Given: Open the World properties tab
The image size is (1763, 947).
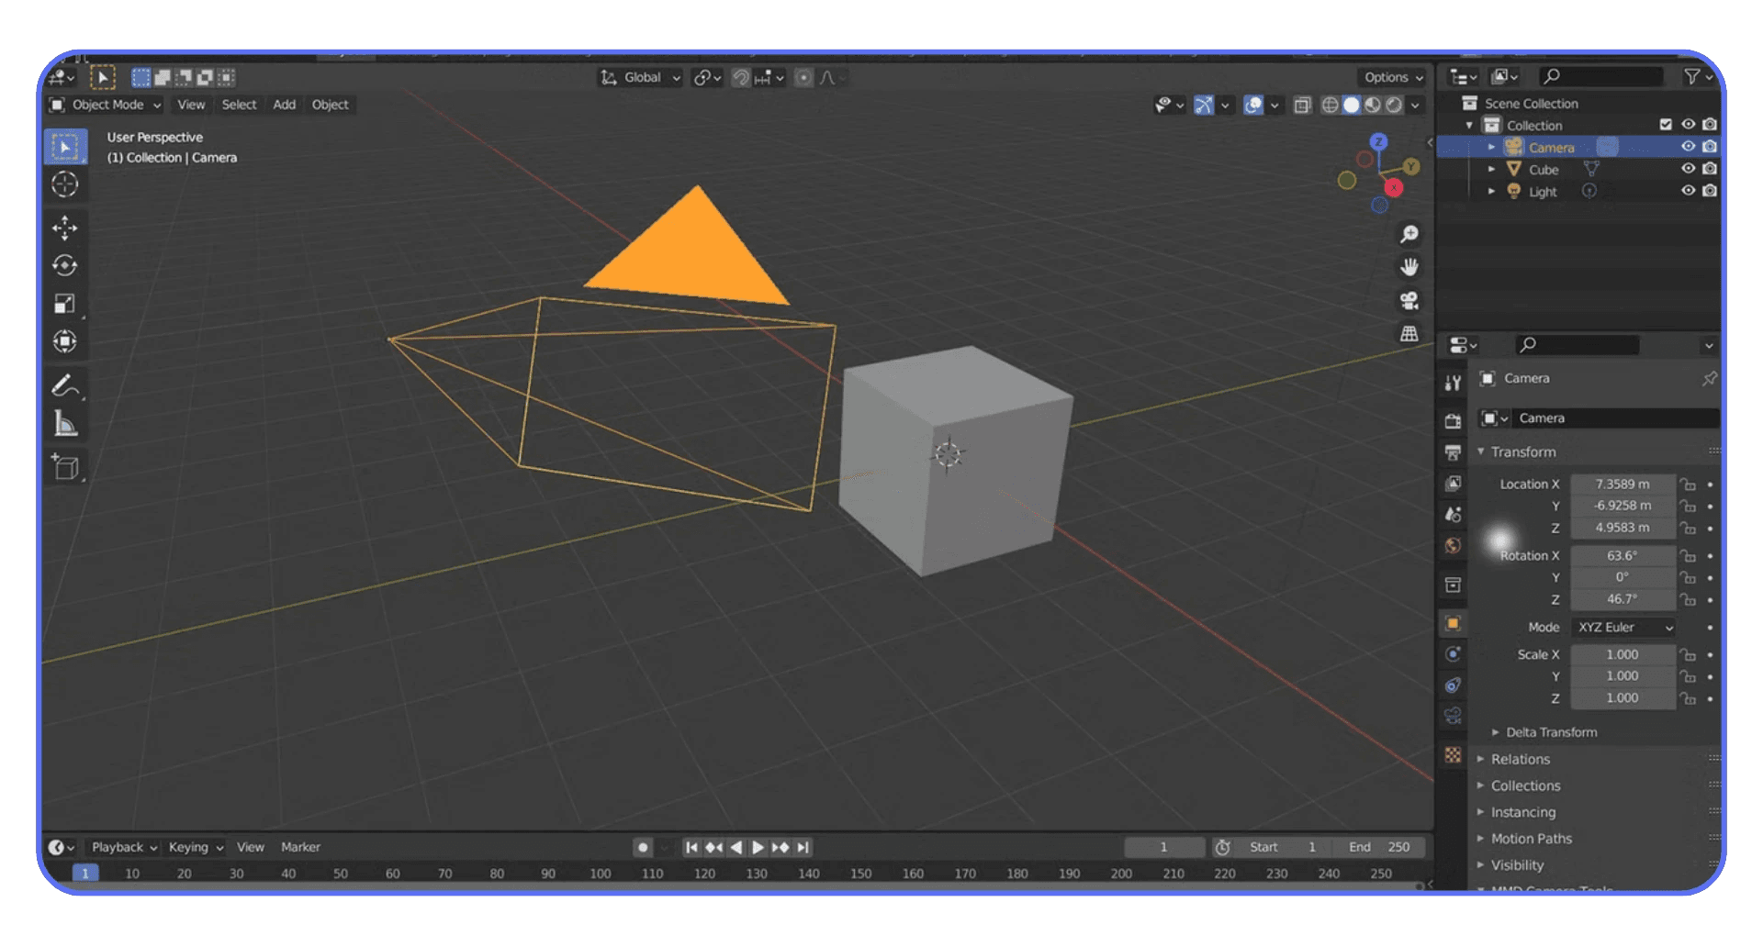Looking at the screenshot, I should coord(1453,546).
